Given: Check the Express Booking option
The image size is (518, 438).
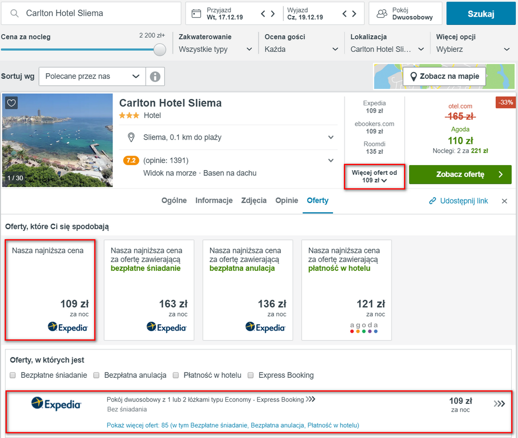Looking at the screenshot, I should pyautogui.click(x=251, y=375).
